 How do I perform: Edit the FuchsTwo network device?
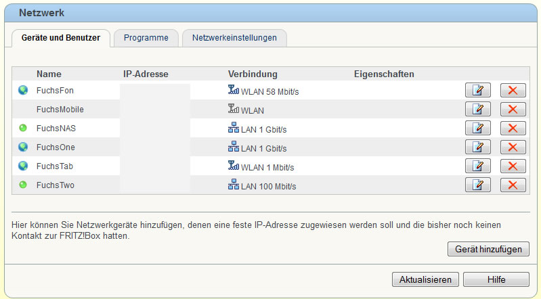pyautogui.click(x=478, y=185)
